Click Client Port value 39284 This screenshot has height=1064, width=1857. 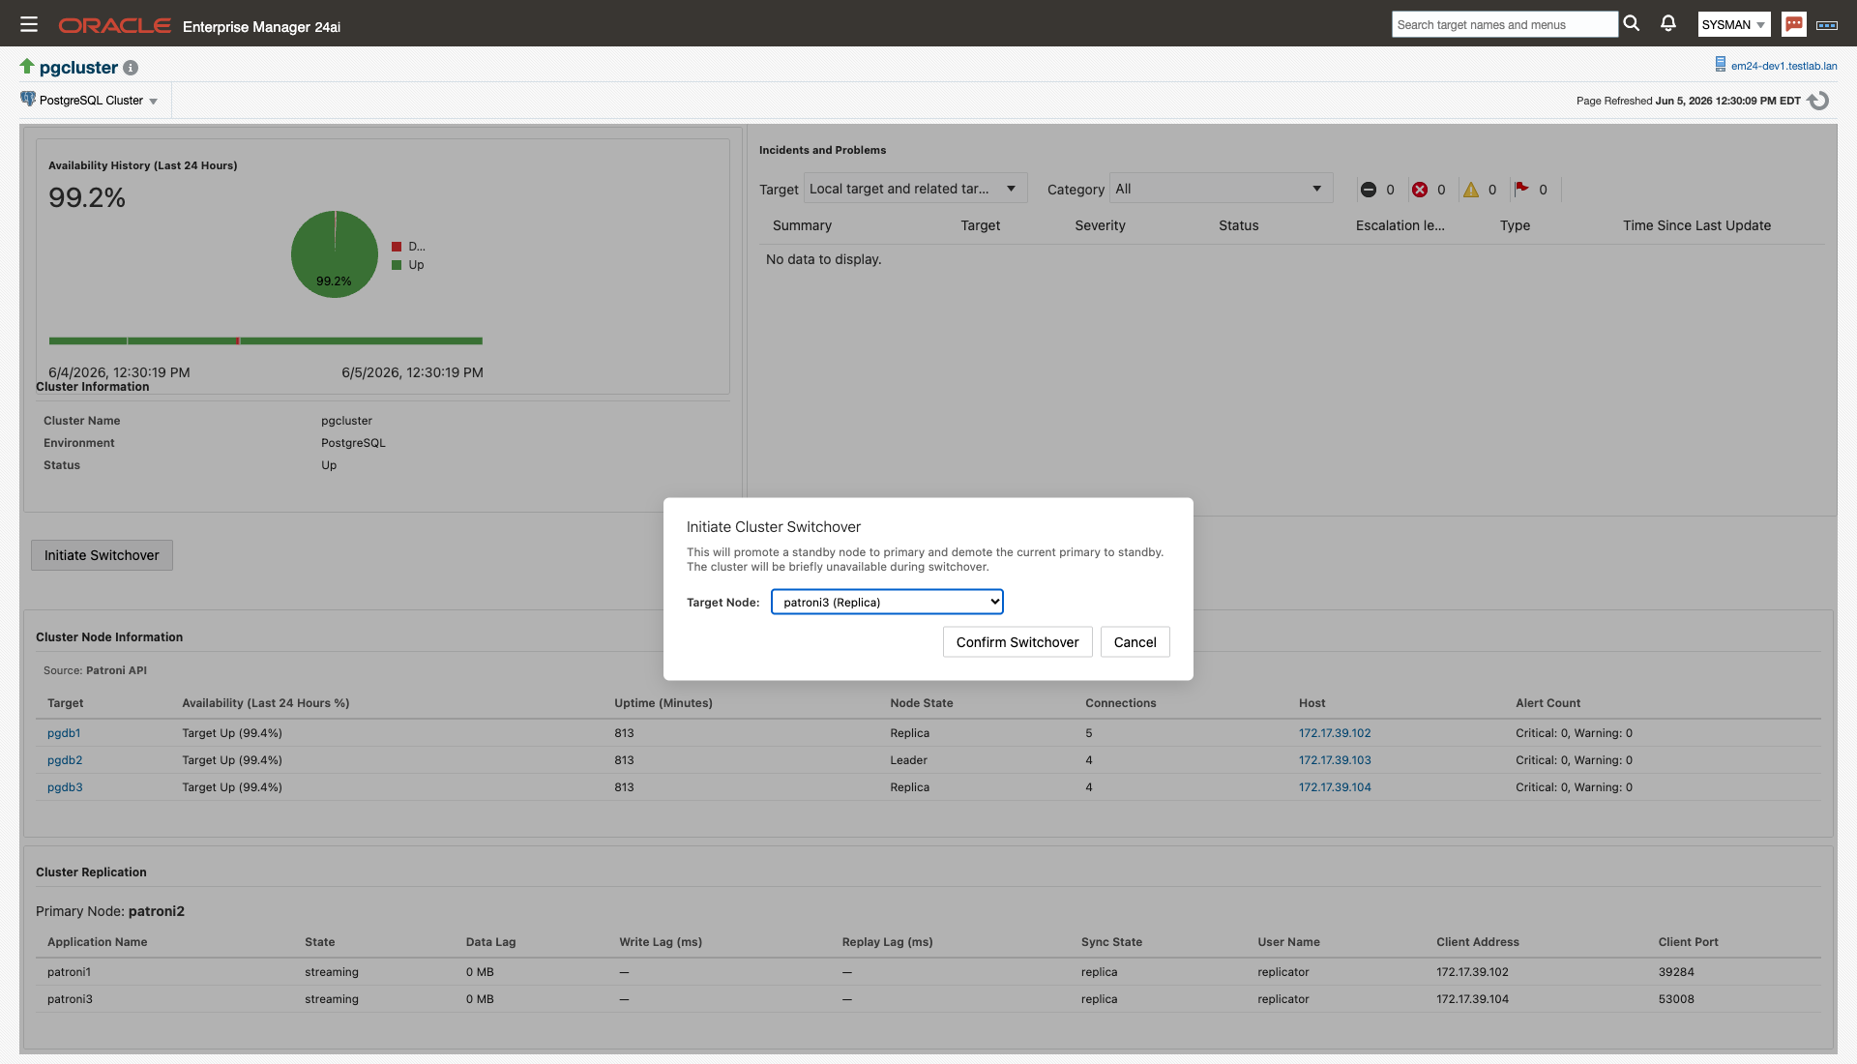[x=1676, y=972]
